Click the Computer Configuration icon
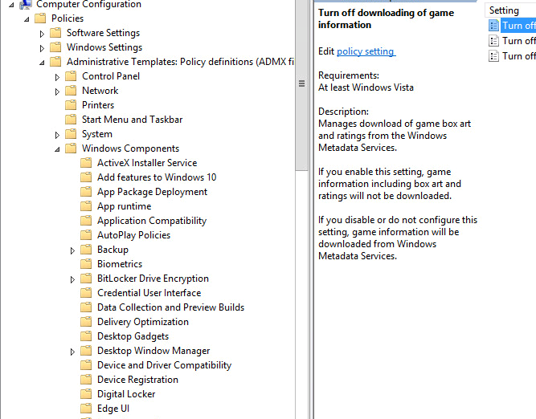Screen dimensions: 536x419 [x=25, y=4]
